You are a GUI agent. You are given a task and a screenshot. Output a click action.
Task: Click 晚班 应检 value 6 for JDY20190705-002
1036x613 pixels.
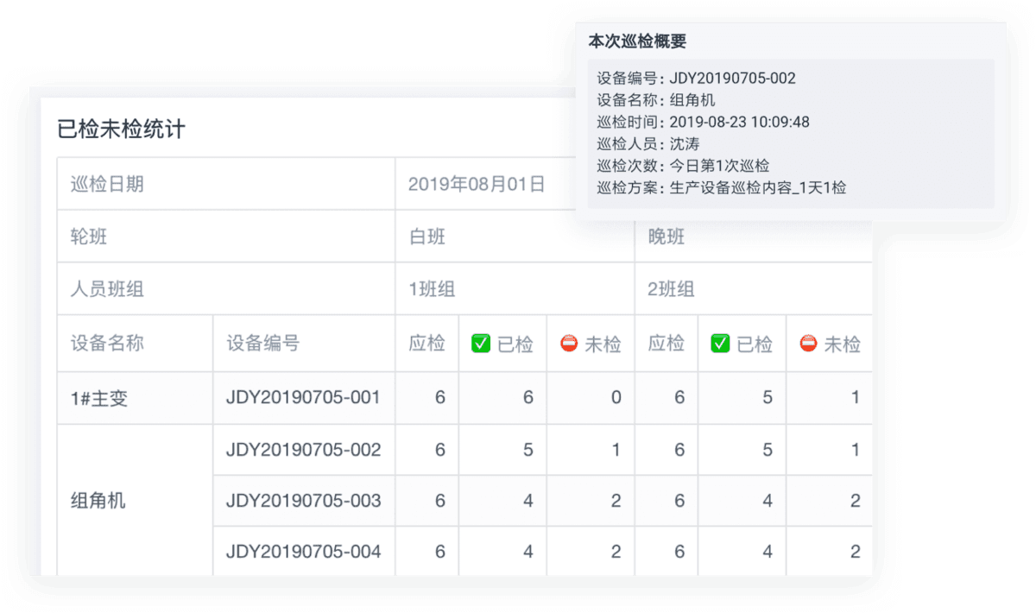tap(679, 450)
